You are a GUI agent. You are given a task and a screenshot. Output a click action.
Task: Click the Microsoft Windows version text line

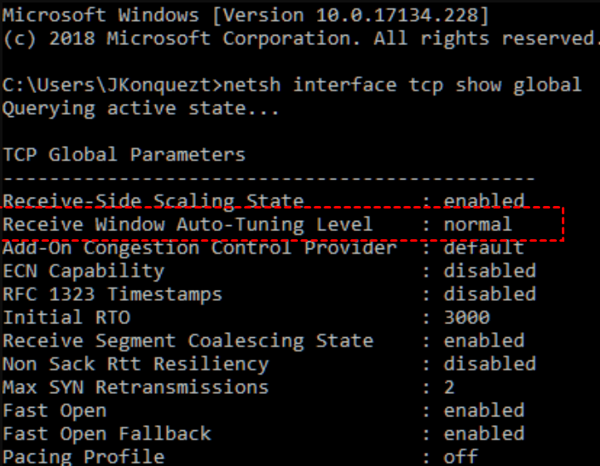click(246, 15)
